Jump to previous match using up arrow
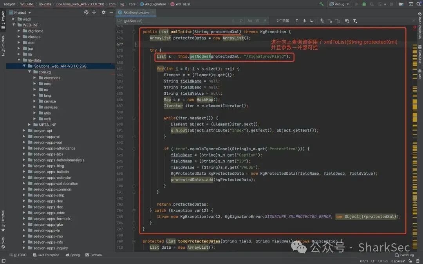Viewport: 423px width, 264px height. [x=297, y=20]
